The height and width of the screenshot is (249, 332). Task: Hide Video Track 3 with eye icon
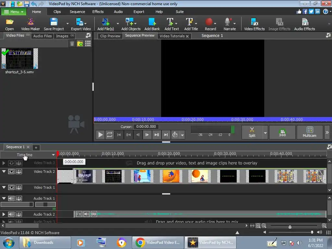(11, 163)
